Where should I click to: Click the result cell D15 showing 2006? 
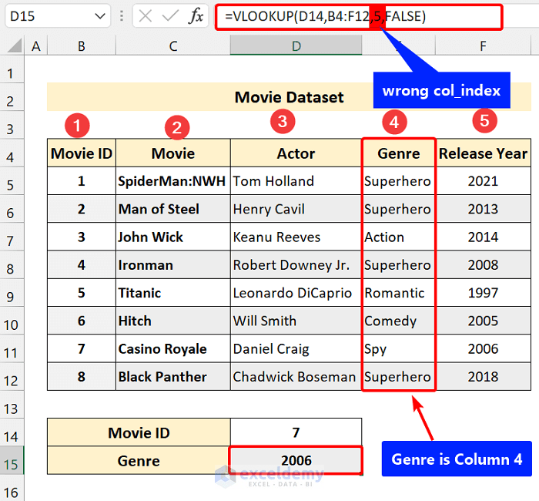pyautogui.click(x=296, y=460)
